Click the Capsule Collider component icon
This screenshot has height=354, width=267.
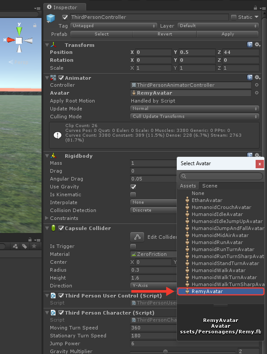(53, 228)
